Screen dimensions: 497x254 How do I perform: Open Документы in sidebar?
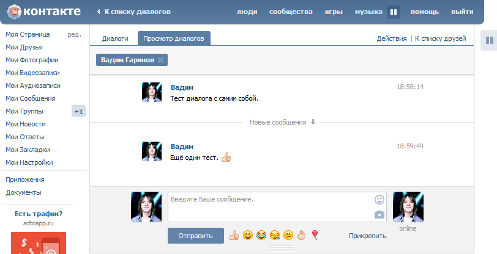tap(23, 192)
